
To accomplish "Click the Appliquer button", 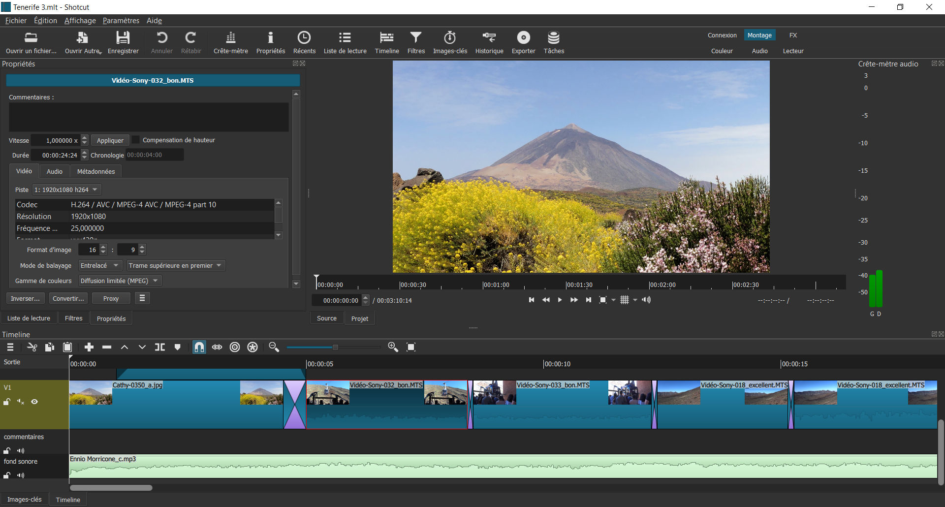I will coord(110,140).
